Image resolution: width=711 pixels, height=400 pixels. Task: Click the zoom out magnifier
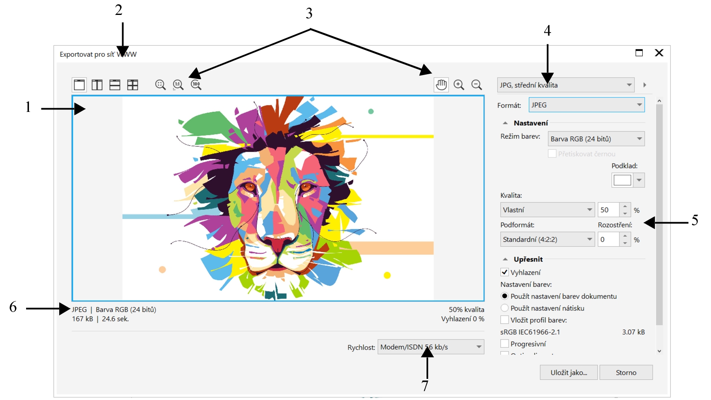pyautogui.click(x=477, y=85)
